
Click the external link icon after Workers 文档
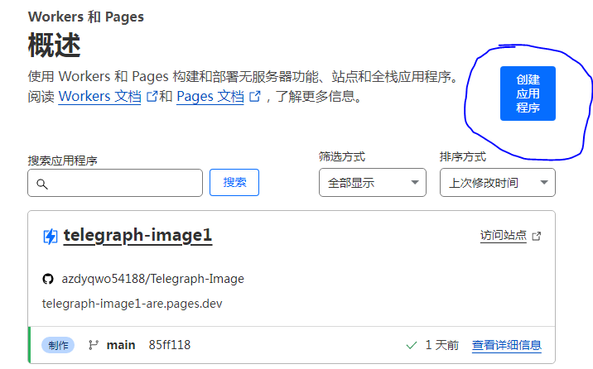pyautogui.click(x=152, y=97)
